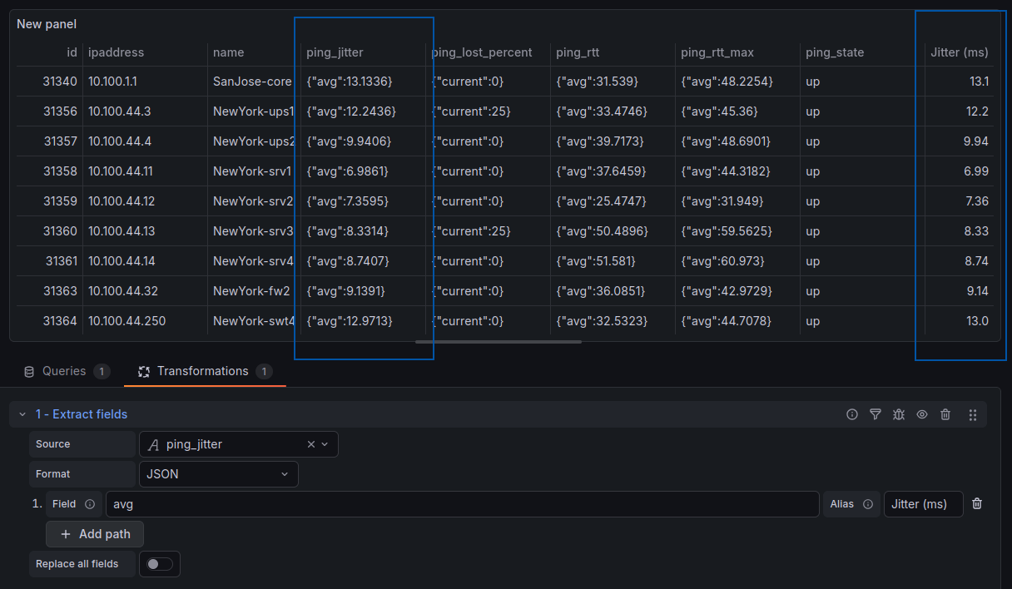Hide the Extract fields transformation with eye icon
1012x589 pixels.
[x=922, y=414]
